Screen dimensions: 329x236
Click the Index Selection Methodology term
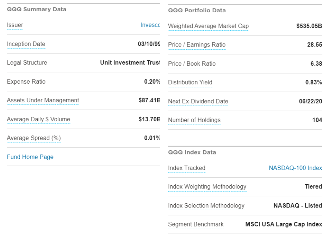pyautogui.click(x=206, y=205)
